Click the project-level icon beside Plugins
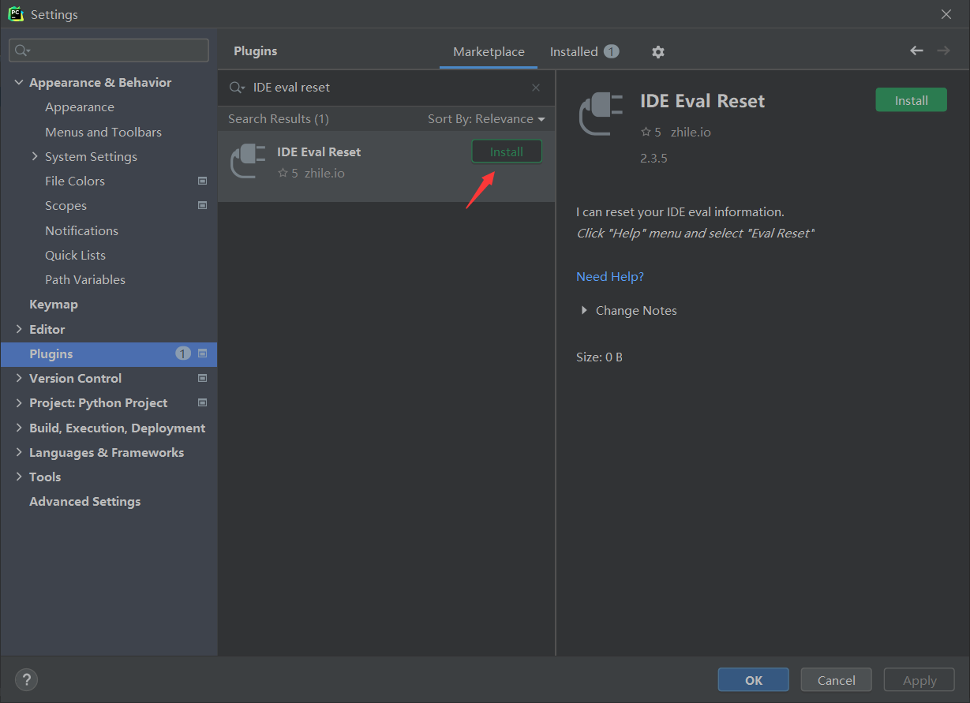This screenshot has height=703, width=970. point(202,354)
